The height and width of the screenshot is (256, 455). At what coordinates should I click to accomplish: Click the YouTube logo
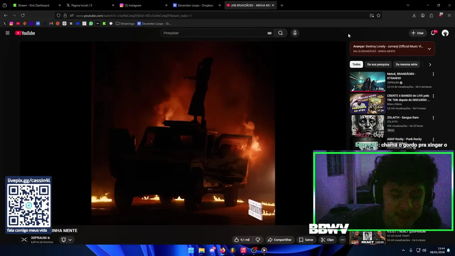point(25,33)
